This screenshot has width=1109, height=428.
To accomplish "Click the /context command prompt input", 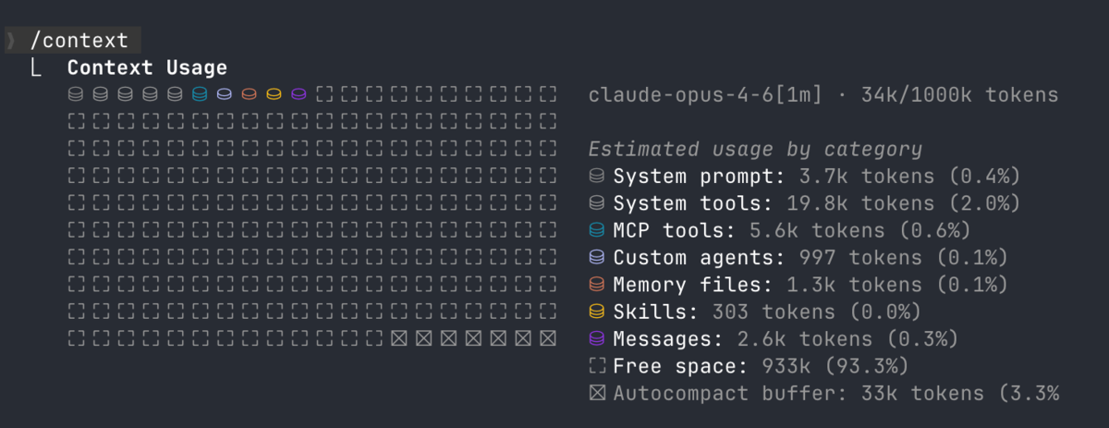I will point(79,40).
